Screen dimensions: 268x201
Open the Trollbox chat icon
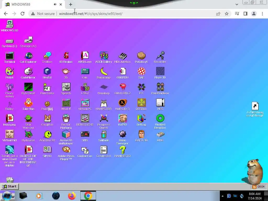click(x=47, y=56)
